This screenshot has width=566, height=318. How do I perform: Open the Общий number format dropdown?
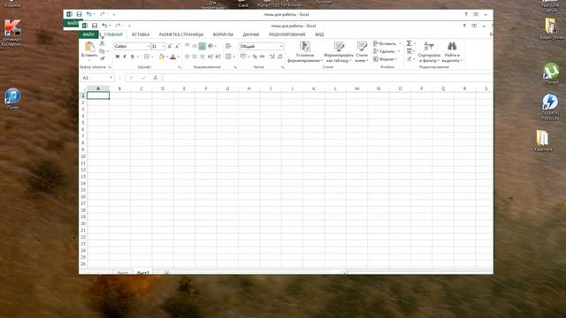tap(281, 47)
